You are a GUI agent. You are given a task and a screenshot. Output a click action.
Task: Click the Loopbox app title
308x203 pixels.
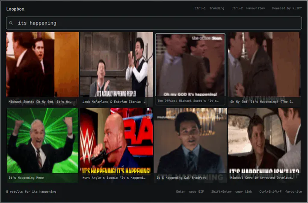[x=15, y=9]
